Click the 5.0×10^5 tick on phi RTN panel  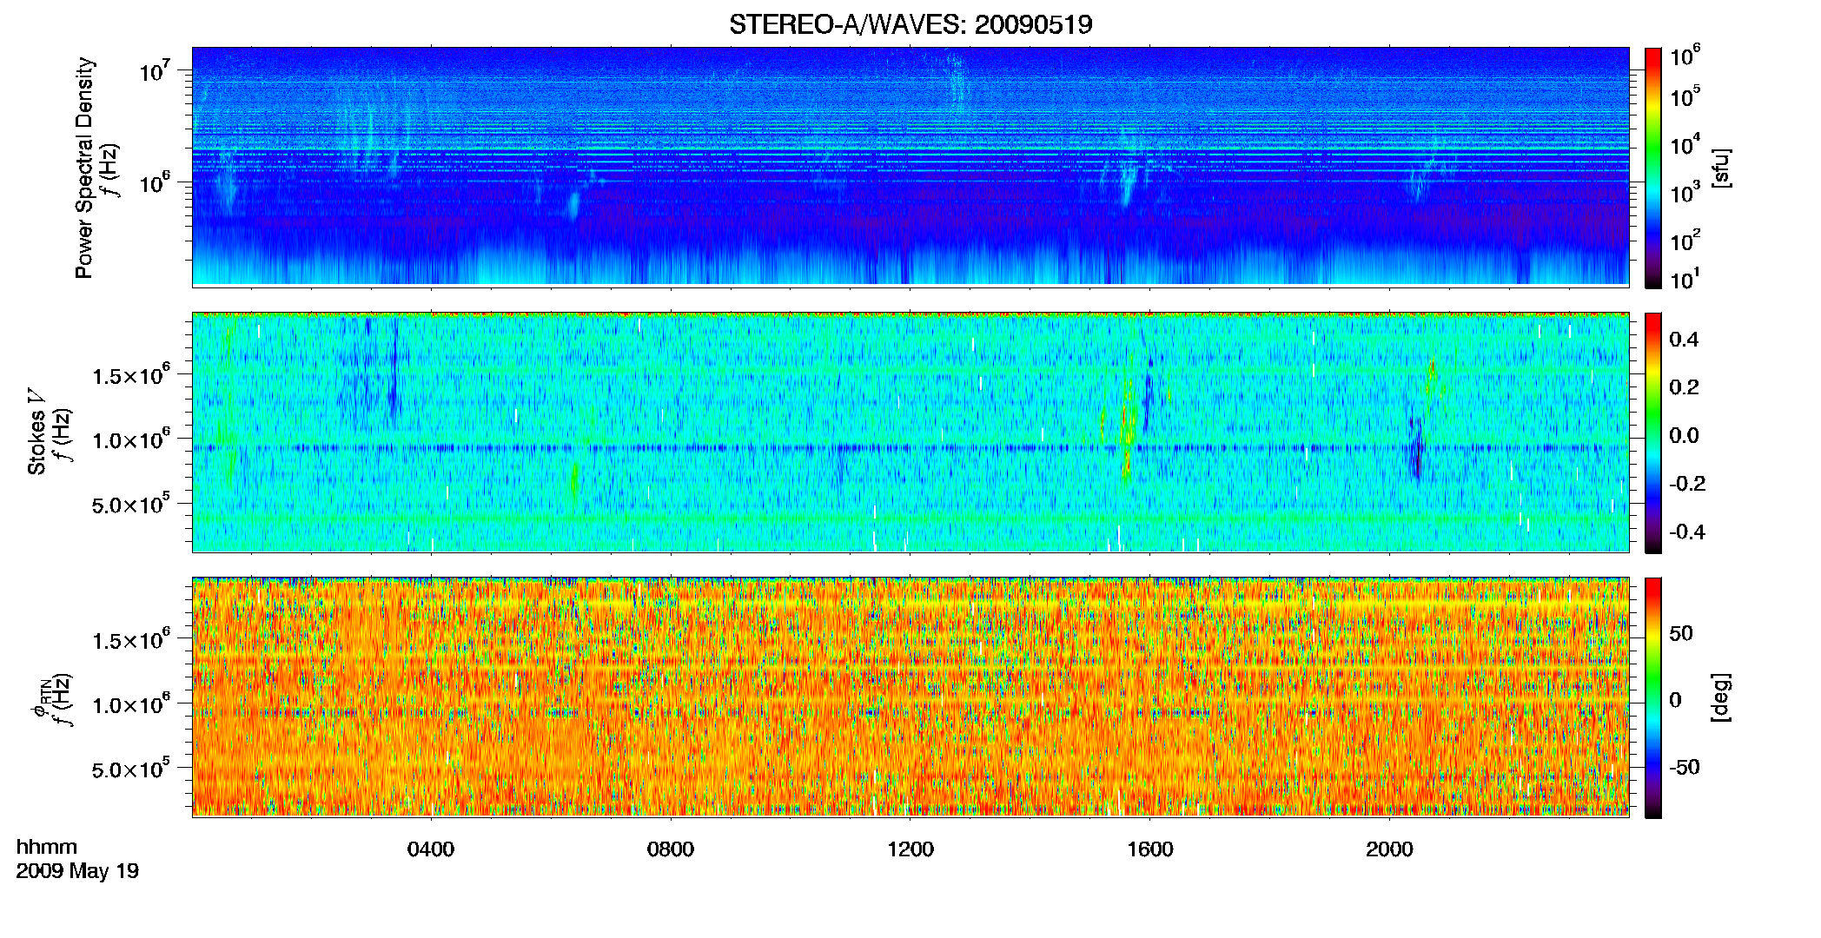(x=132, y=769)
